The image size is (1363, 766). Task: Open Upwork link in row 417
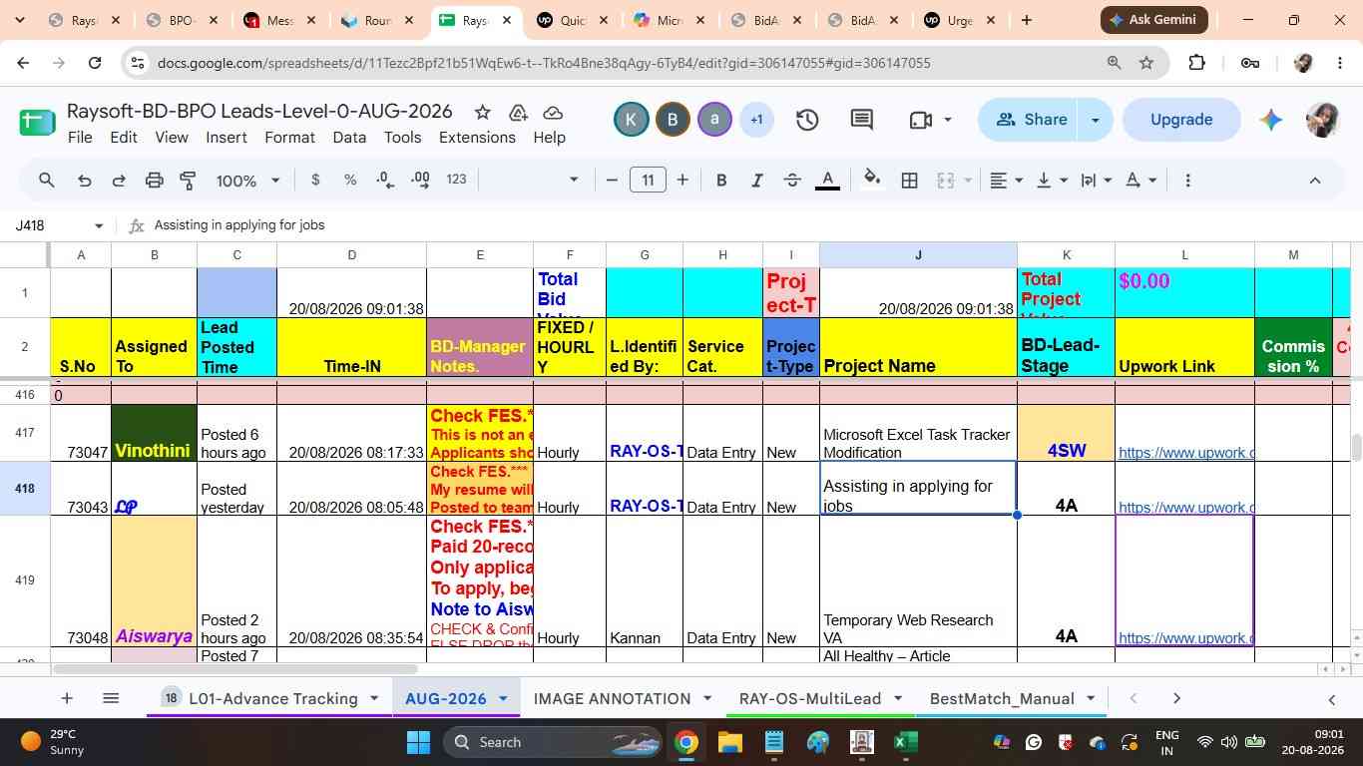[x=1184, y=452]
